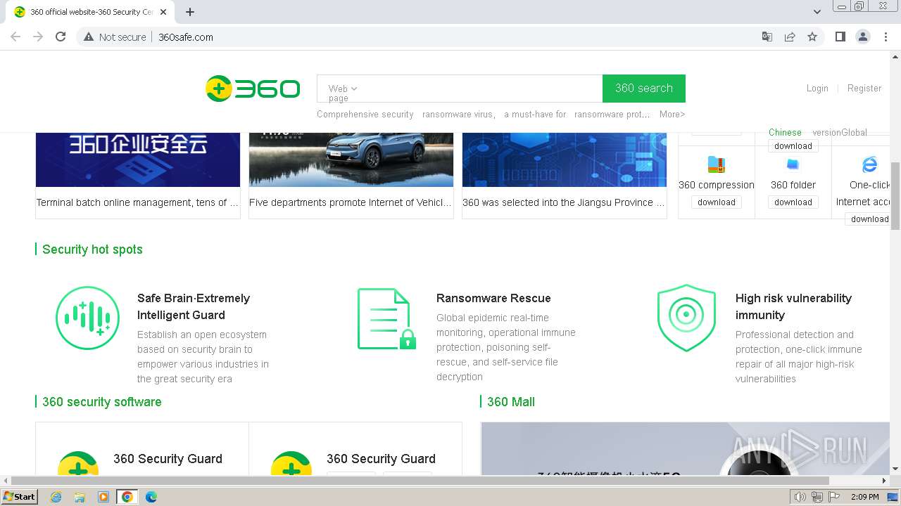Click the first 360 Security Guard title
The height and width of the screenshot is (506, 901).
coord(168,459)
